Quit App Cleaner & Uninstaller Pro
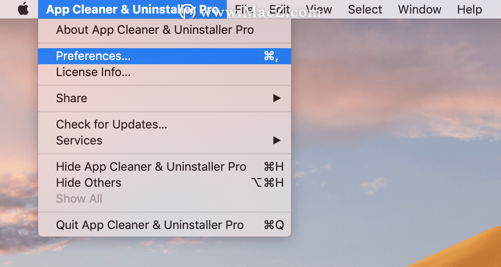501x267 pixels. tap(165, 225)
